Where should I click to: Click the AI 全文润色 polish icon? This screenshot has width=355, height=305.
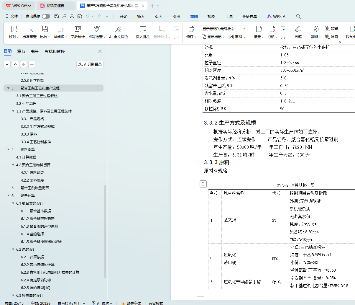click(x=118, y=29)
